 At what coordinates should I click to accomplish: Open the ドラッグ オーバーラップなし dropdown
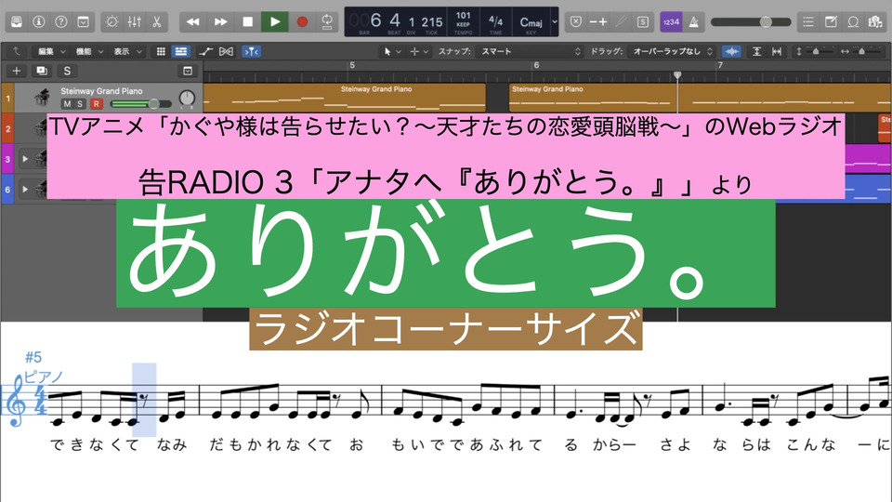(671, 51)
